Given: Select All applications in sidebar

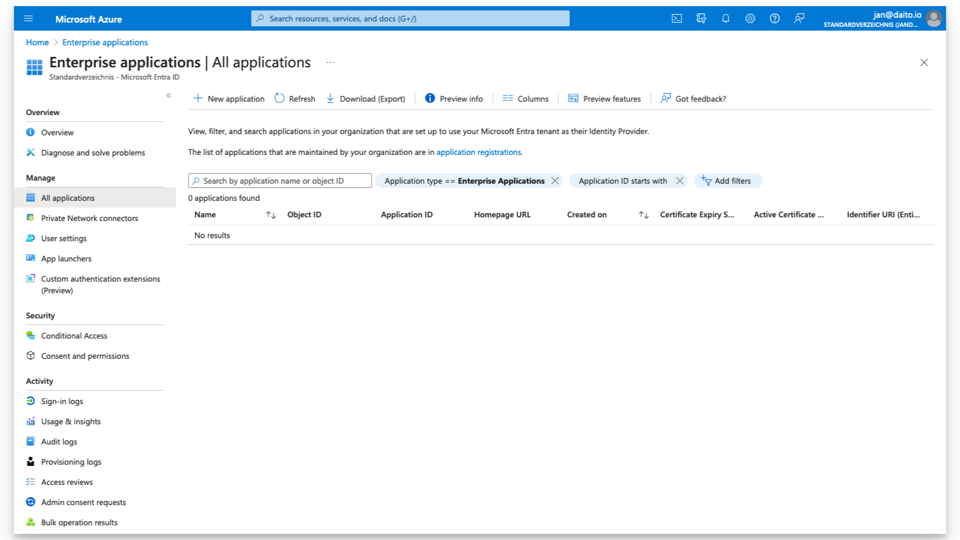Looking at the screenshot, I should pyautogui.click(x=95, y=198).
